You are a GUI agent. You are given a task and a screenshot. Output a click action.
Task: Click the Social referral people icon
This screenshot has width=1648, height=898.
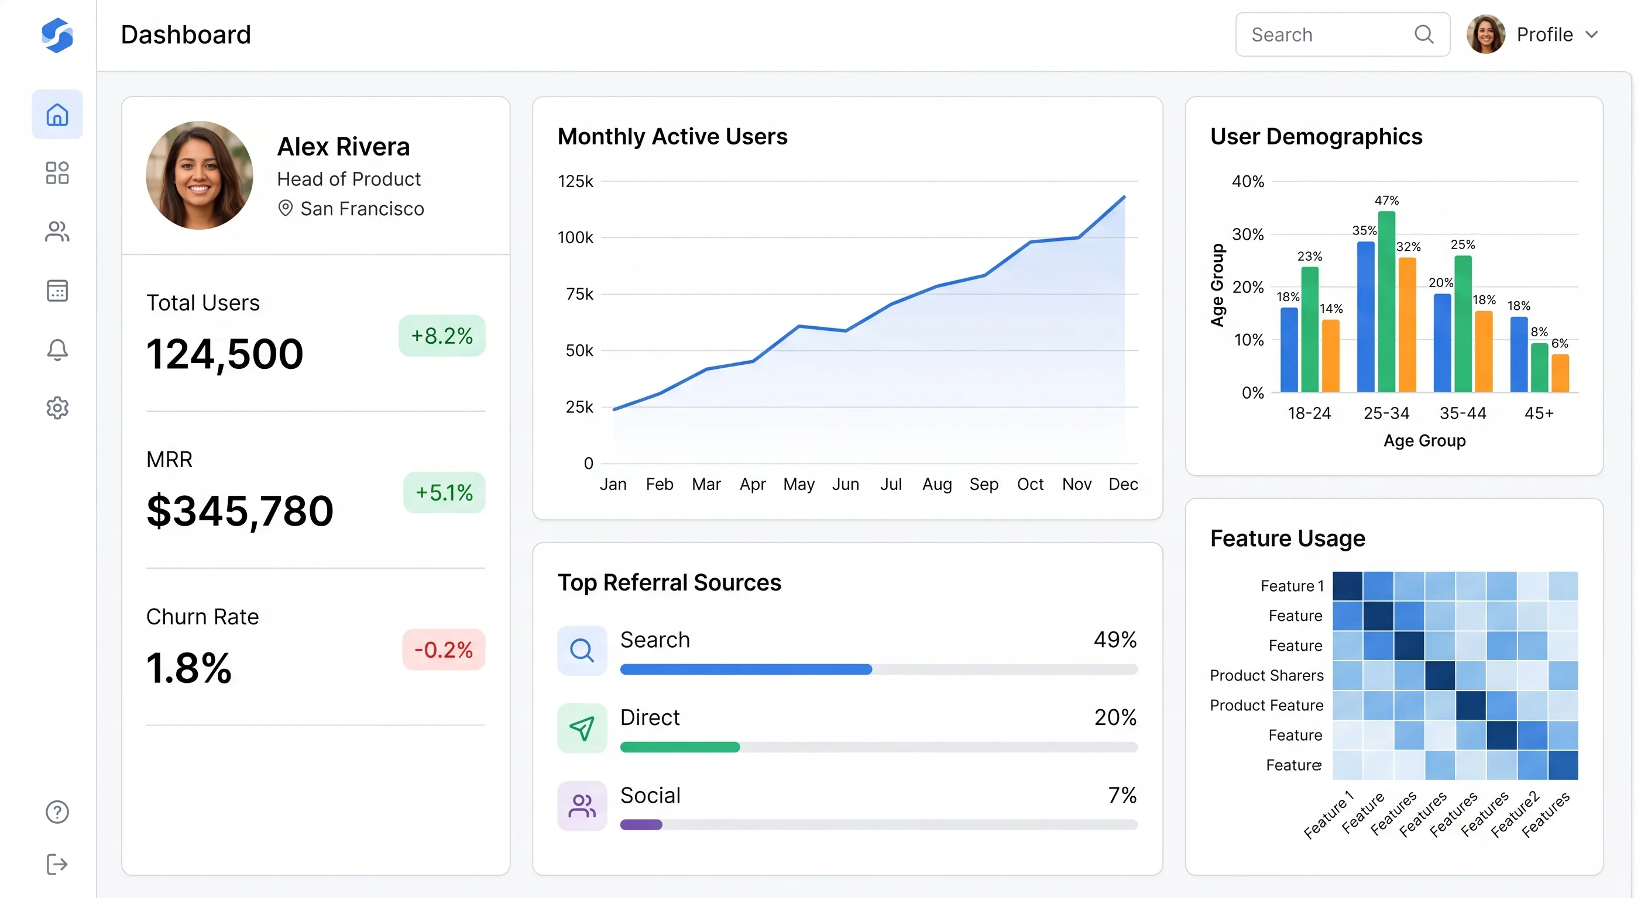coord(582,806)
